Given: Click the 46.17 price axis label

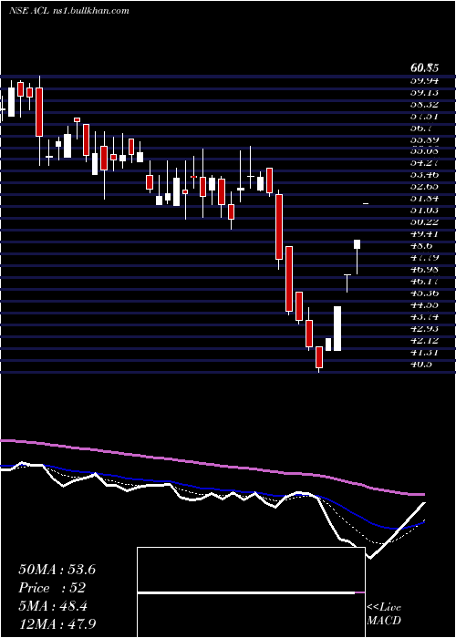Looking at the screenshot, I should tap(424, 281).
